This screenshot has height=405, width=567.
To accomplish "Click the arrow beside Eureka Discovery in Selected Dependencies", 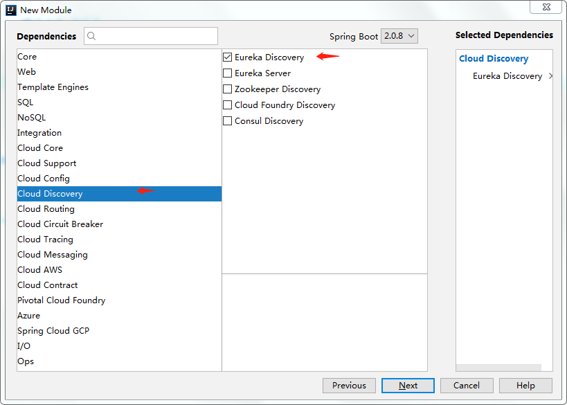I will (550, 76).
